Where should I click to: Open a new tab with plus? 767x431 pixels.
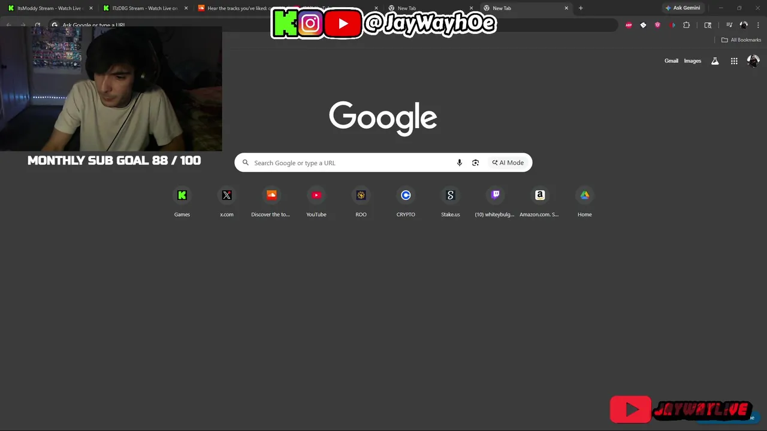tap(581, 8)
